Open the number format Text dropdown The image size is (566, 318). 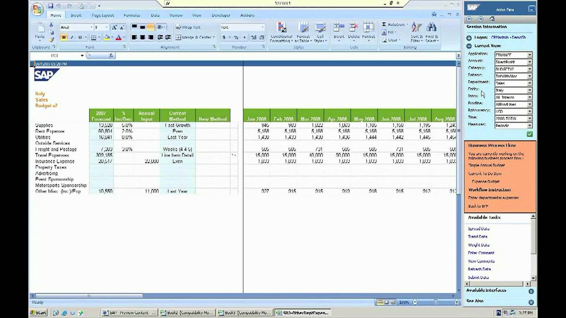click(262, 27)
